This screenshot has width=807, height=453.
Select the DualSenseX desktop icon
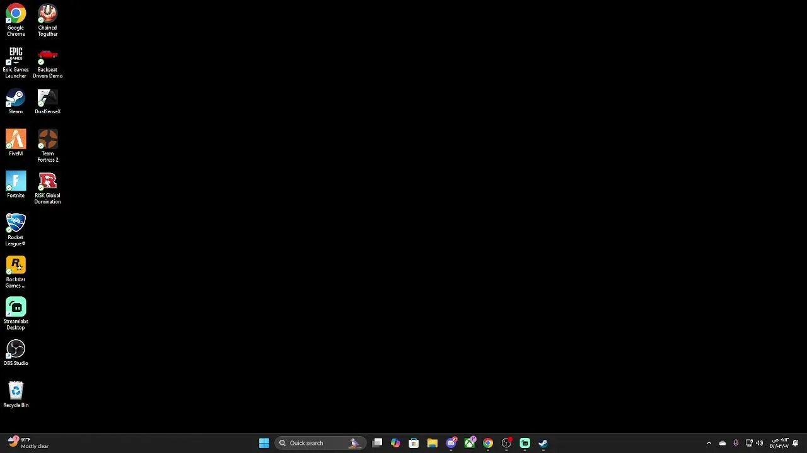click(47, 102)
